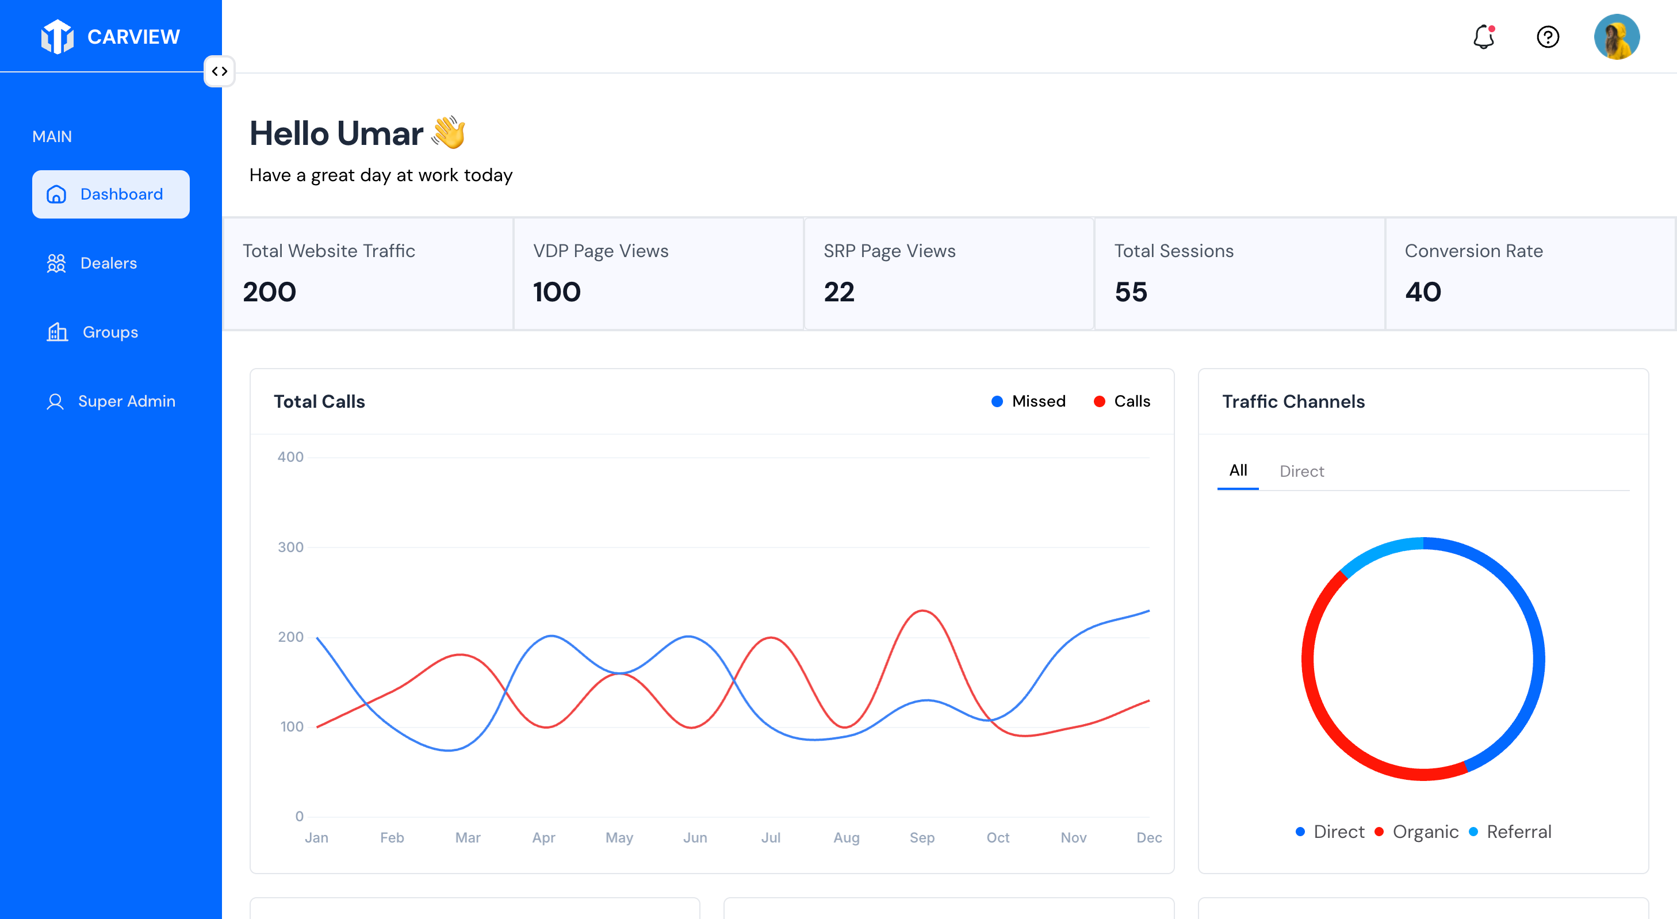Open the Dealers section via its people icon
The height and width of the screenshot is (919, 1677).
pos(58,263)
